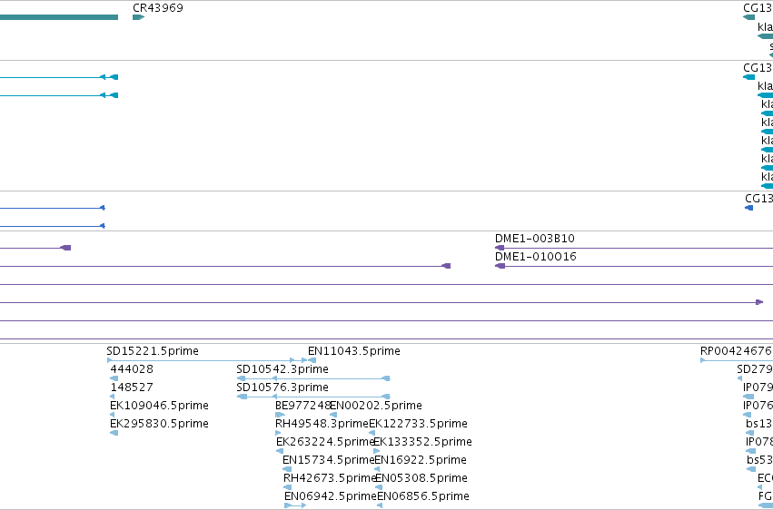Pick the EK295830.5prime label
773x510 pixels.
[159, 424]
